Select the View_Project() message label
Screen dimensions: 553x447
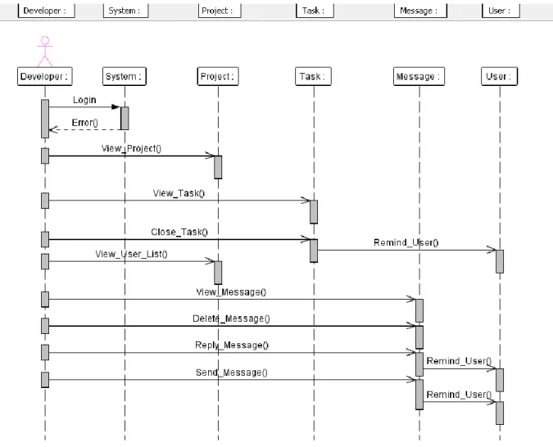131,148
